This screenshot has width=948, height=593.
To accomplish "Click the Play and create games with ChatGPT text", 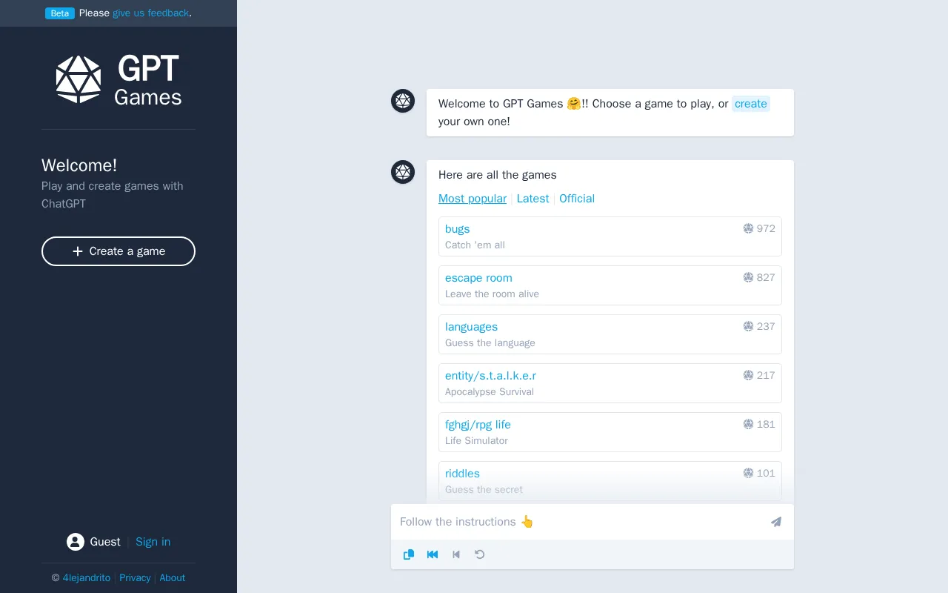I will [x=113, y=195].
